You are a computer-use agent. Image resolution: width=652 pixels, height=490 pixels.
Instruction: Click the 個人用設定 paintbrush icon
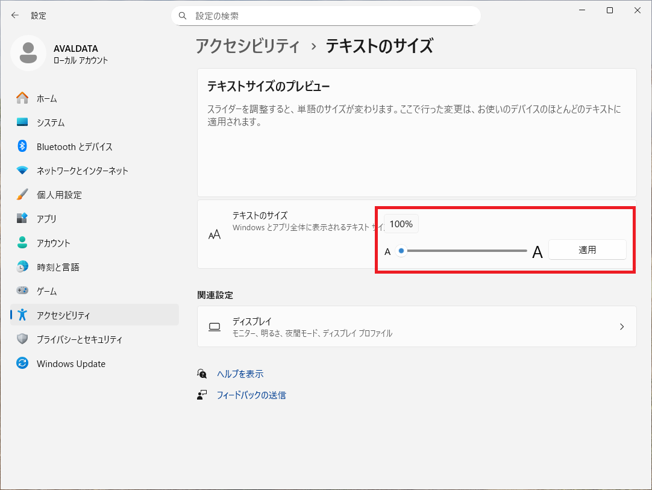[x=22, y=194]
